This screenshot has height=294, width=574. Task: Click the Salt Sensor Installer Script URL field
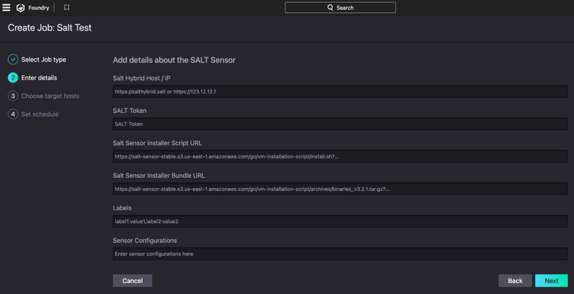click(340, 156)
